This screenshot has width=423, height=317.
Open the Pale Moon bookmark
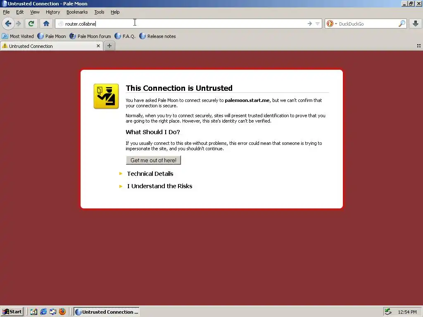(52, 36)
